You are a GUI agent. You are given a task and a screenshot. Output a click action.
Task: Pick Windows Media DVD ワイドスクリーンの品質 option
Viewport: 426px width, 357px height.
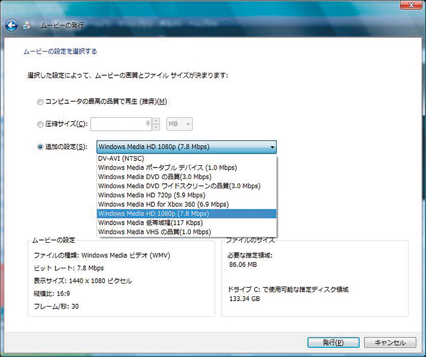[x=179, y=186]
